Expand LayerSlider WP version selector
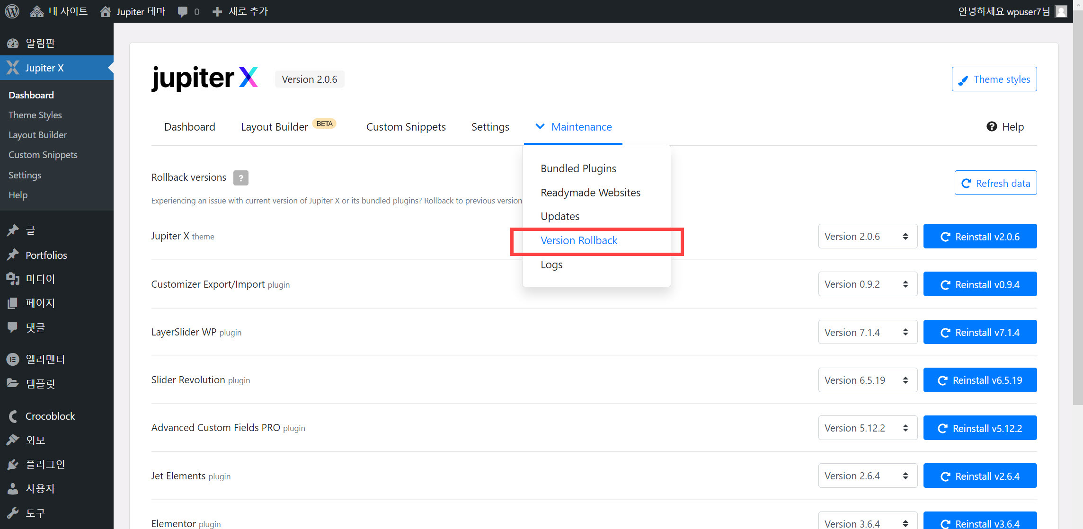The width and height of the screenshot is (1083, 529). click(867, 333)
